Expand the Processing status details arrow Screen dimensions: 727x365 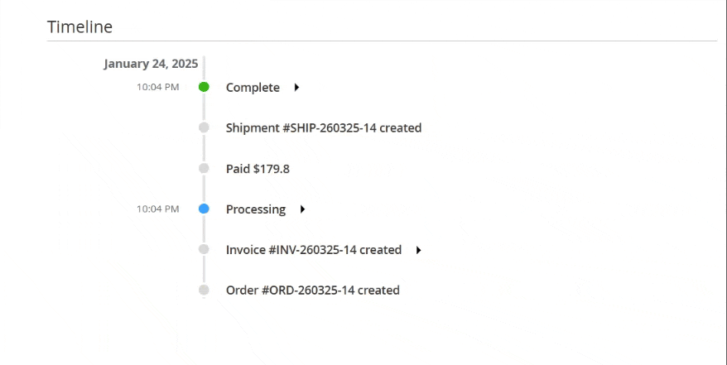click(x=302, y=209)
